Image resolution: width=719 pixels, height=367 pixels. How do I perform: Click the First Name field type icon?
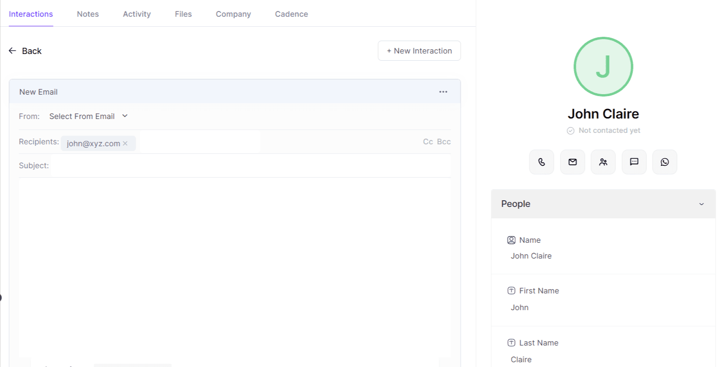(x=511, y=291)
